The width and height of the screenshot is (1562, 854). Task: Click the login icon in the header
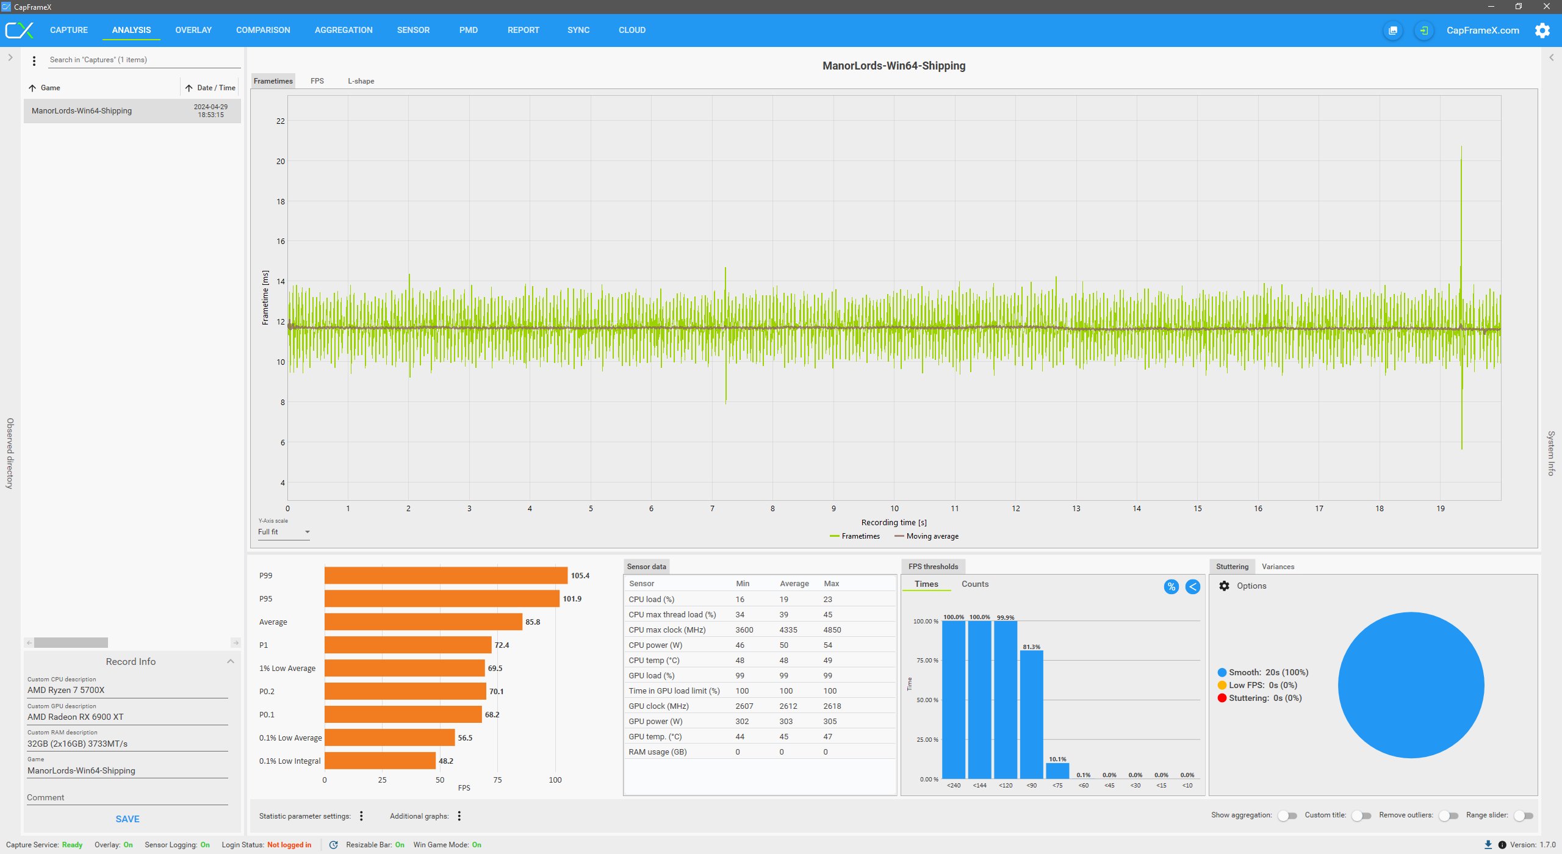click(x=1423, y=30)
